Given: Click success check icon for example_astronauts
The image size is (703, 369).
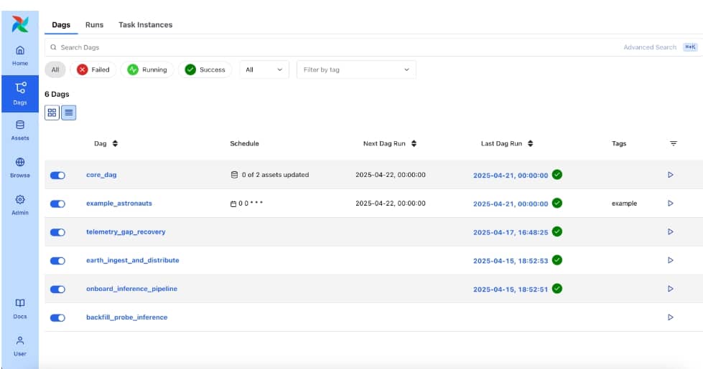Looking at the screenshot, I should (557, 203).
